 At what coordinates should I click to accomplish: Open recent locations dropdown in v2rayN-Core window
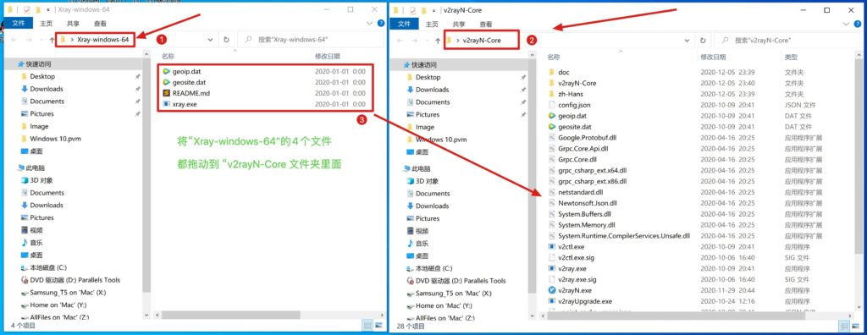pos(427,41)
